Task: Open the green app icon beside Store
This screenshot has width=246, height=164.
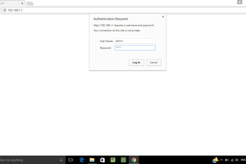Action: [x=113, y=160]
